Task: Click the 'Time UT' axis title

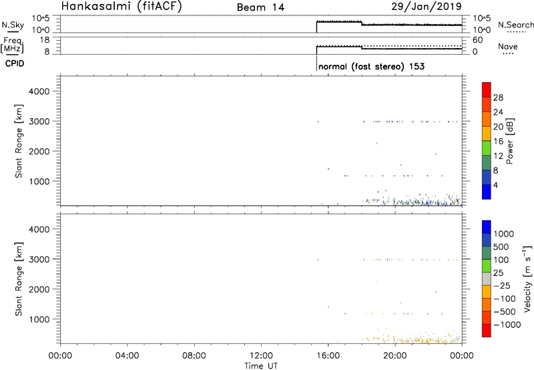Action: click(x=261, y=366)
